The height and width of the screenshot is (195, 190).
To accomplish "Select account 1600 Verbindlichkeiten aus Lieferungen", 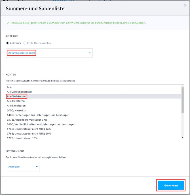I will (41, 124).
